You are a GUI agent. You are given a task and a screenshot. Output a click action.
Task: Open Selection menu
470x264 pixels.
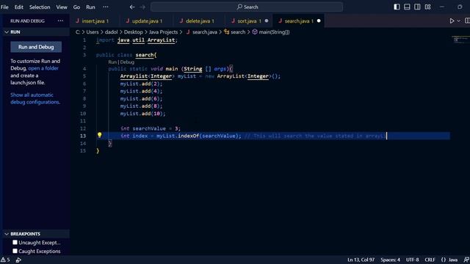pos(40,7)
